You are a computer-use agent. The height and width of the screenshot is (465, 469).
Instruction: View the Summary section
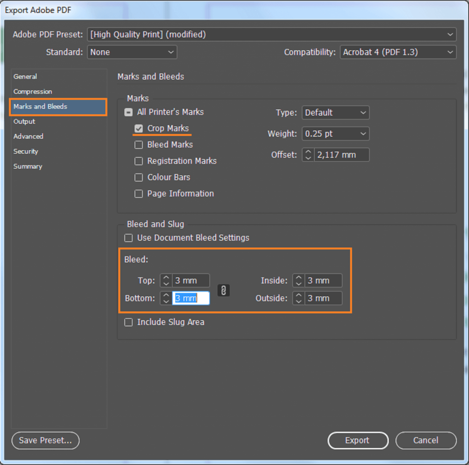point(58,166)
